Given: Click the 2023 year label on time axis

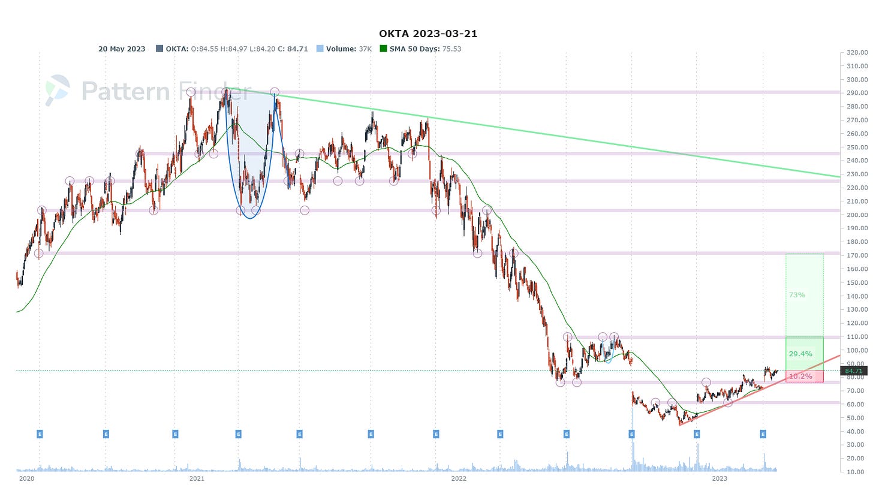Looking at the screenshot, I should (x=720, y=478).
